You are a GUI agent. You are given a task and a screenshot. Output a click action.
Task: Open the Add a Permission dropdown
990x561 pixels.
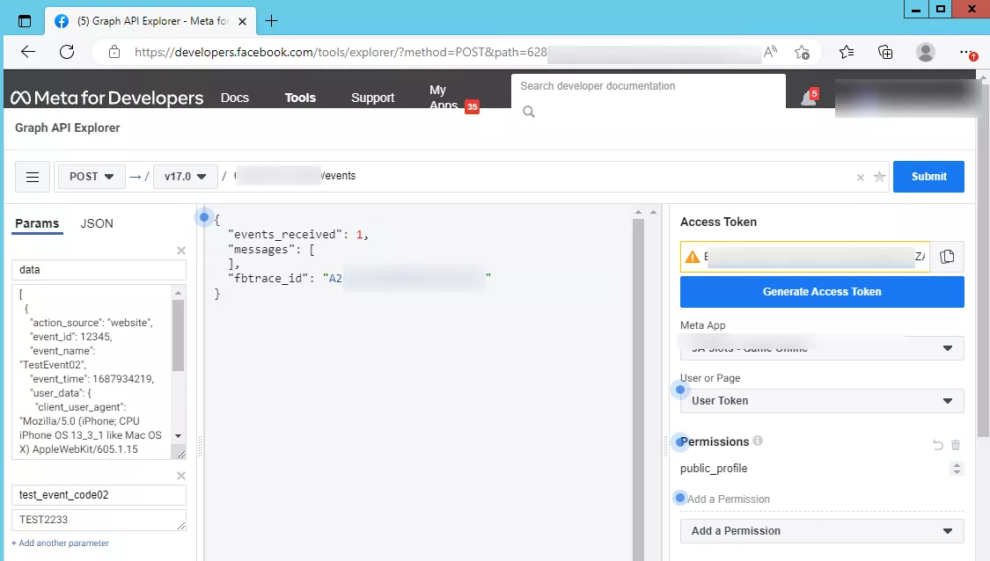[x=822, y=531]
